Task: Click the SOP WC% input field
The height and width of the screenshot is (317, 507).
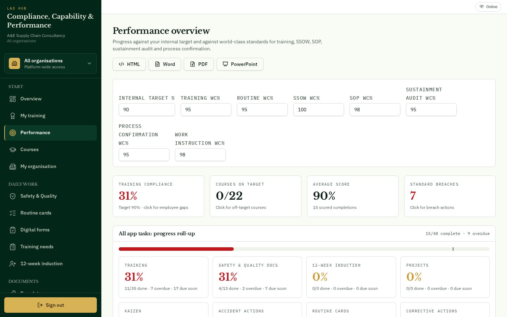Action: coord(375,110)
